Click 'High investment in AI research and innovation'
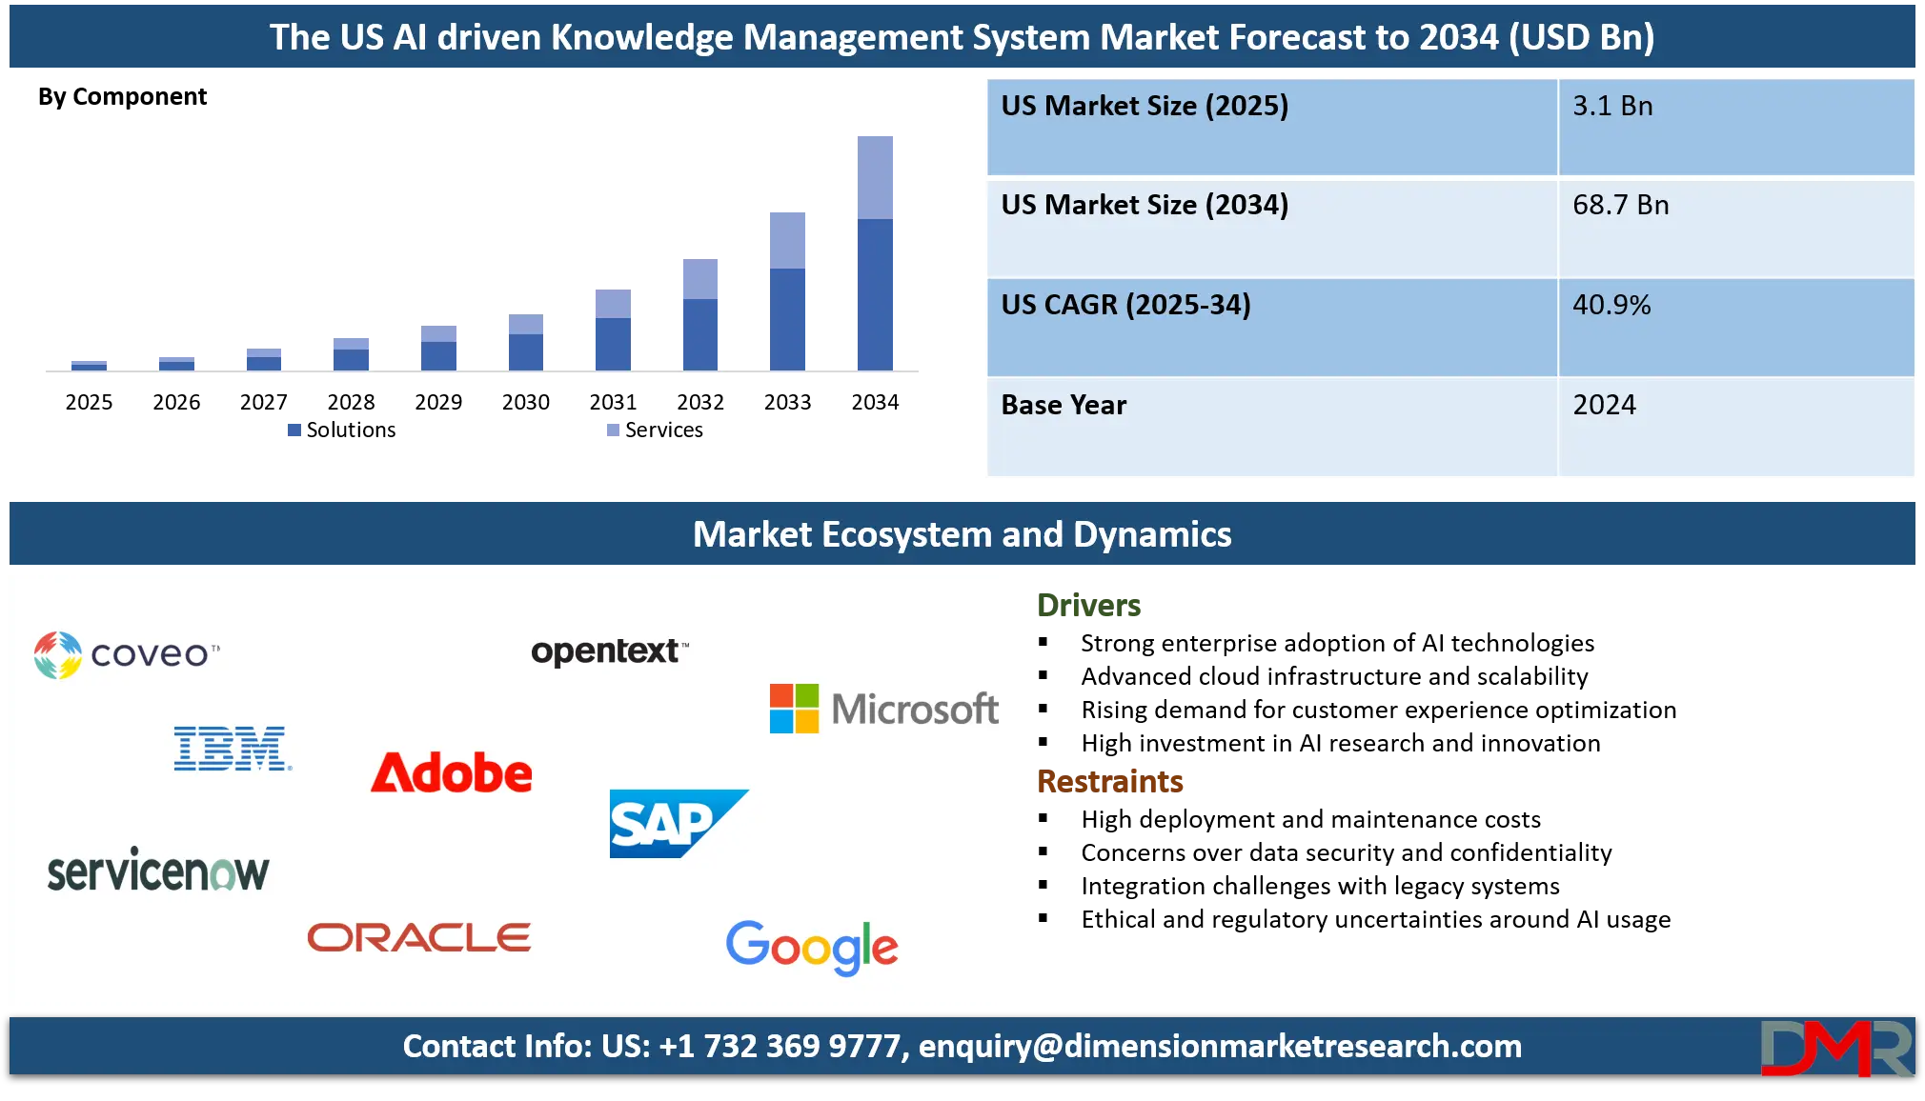The image size is (1925, 1101). tap(1341, 743)
